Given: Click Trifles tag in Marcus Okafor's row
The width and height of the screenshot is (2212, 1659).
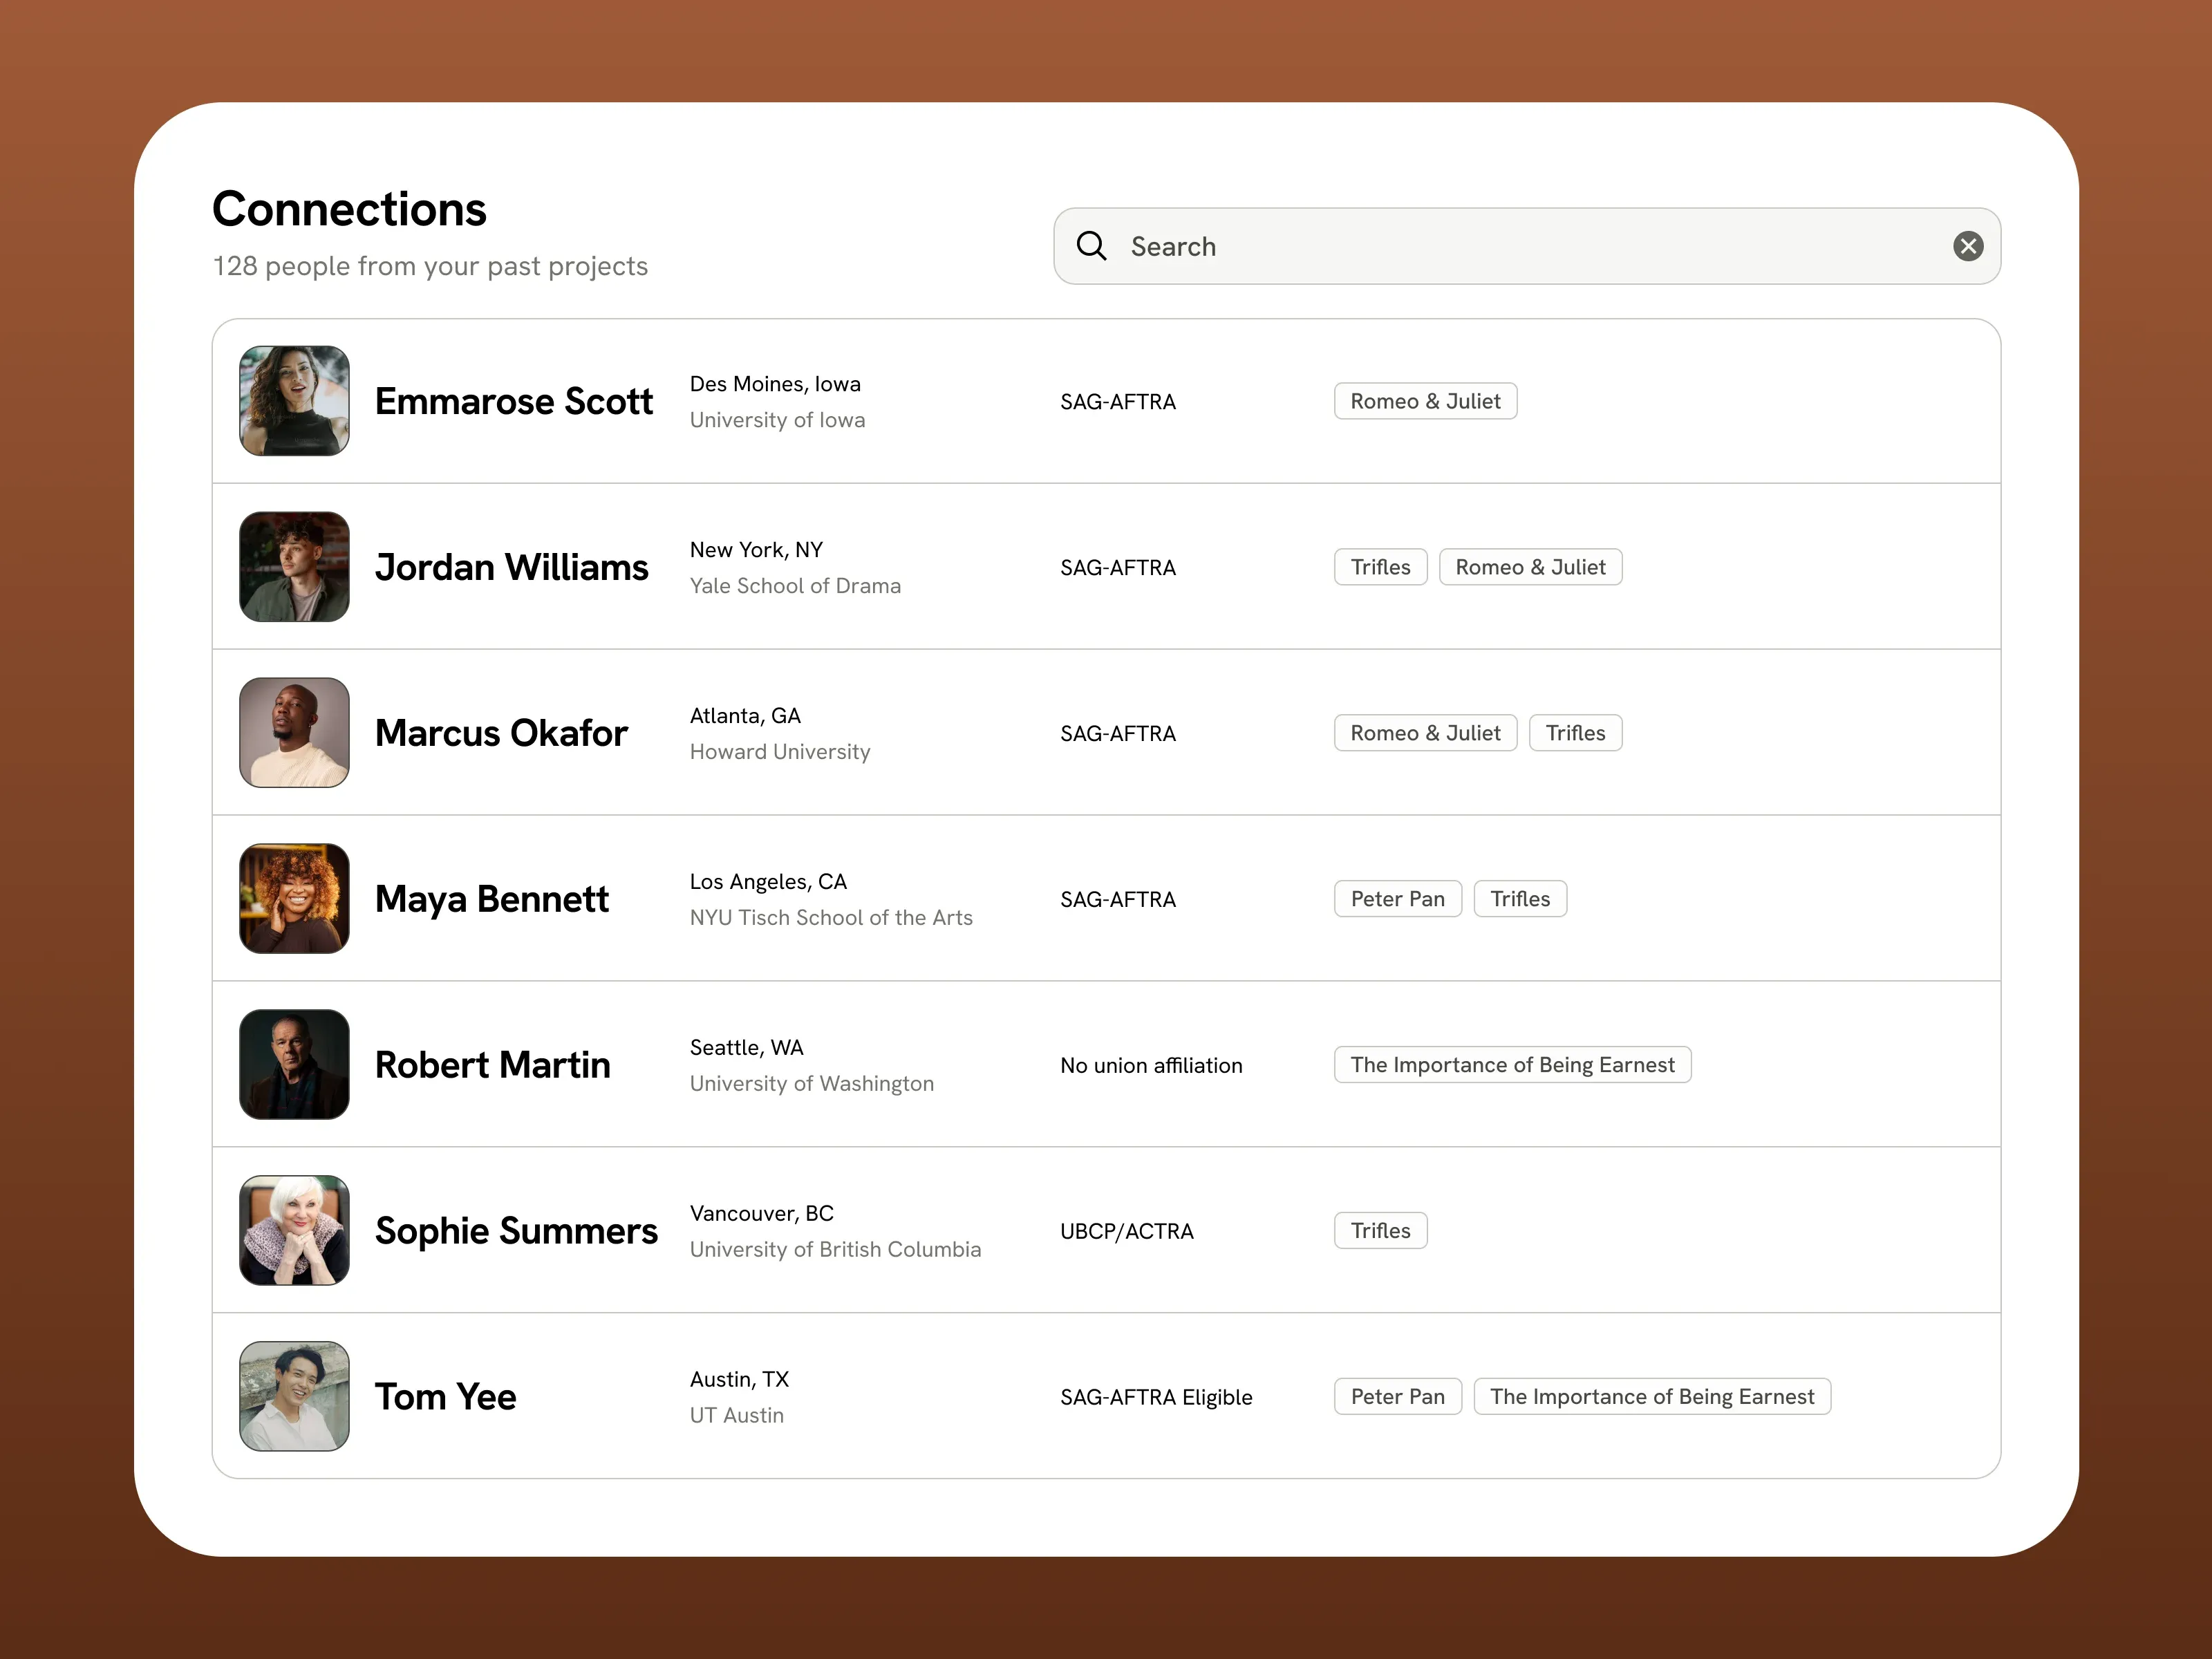Looking at the screenshot, I should pyautogui.click(x=1575, y=733).
